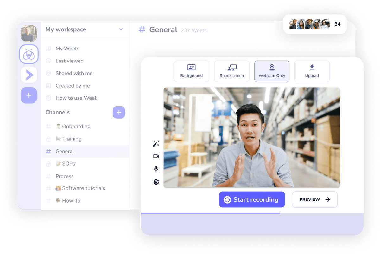Open the recording settings gear
Viewport: 380px width, 254px height.
click(x=156, y=182)
